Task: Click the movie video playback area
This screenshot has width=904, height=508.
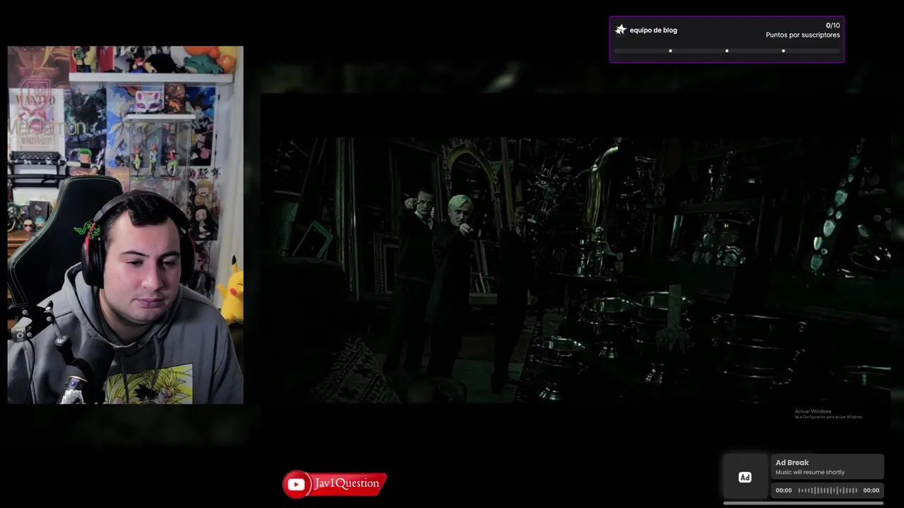Action: [x=575, y=270]
